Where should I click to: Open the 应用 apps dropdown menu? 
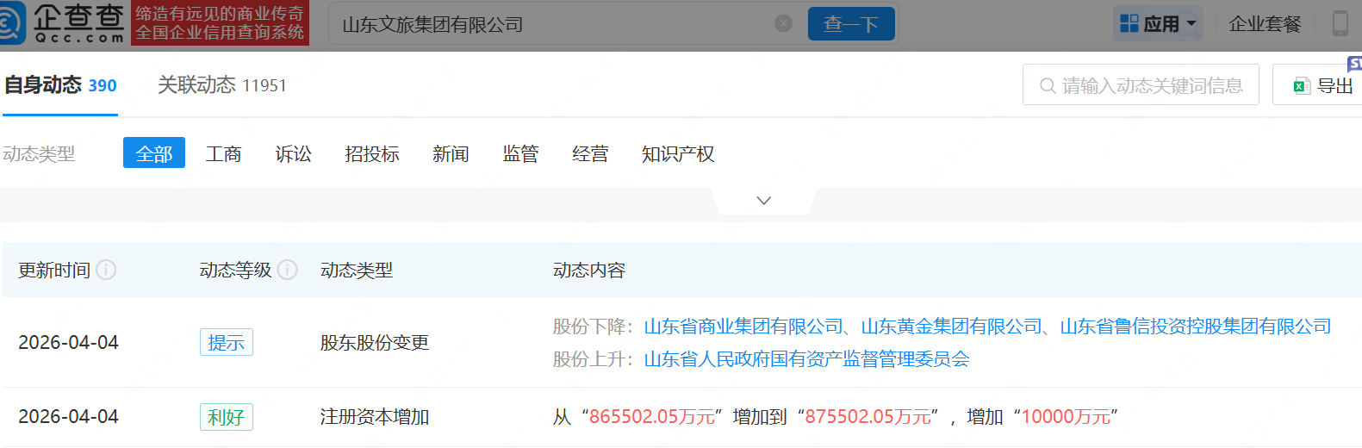pos(1158,23)
